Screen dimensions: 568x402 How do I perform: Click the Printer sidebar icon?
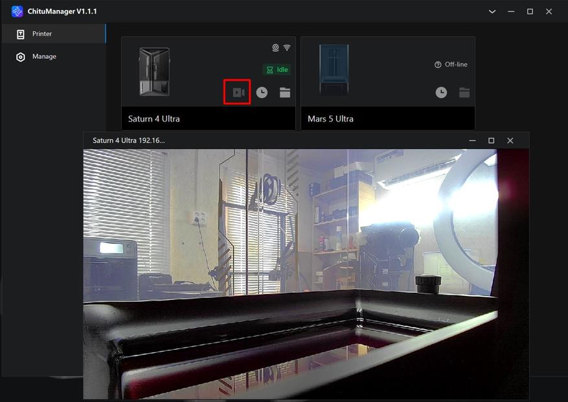[21, 34]
